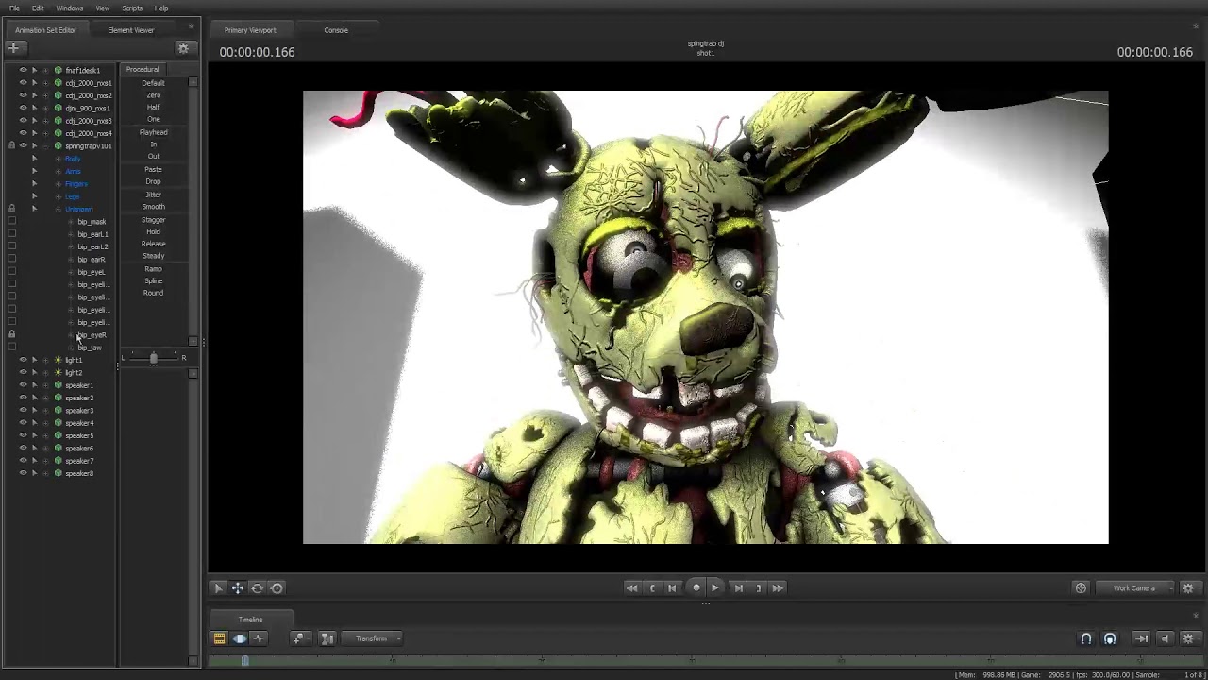Viewport: 1208px width, 680px height.
Task: Toggle visibility of cdj_2000_nxs1
Action: pyautogui.click(x=24, y=82)
